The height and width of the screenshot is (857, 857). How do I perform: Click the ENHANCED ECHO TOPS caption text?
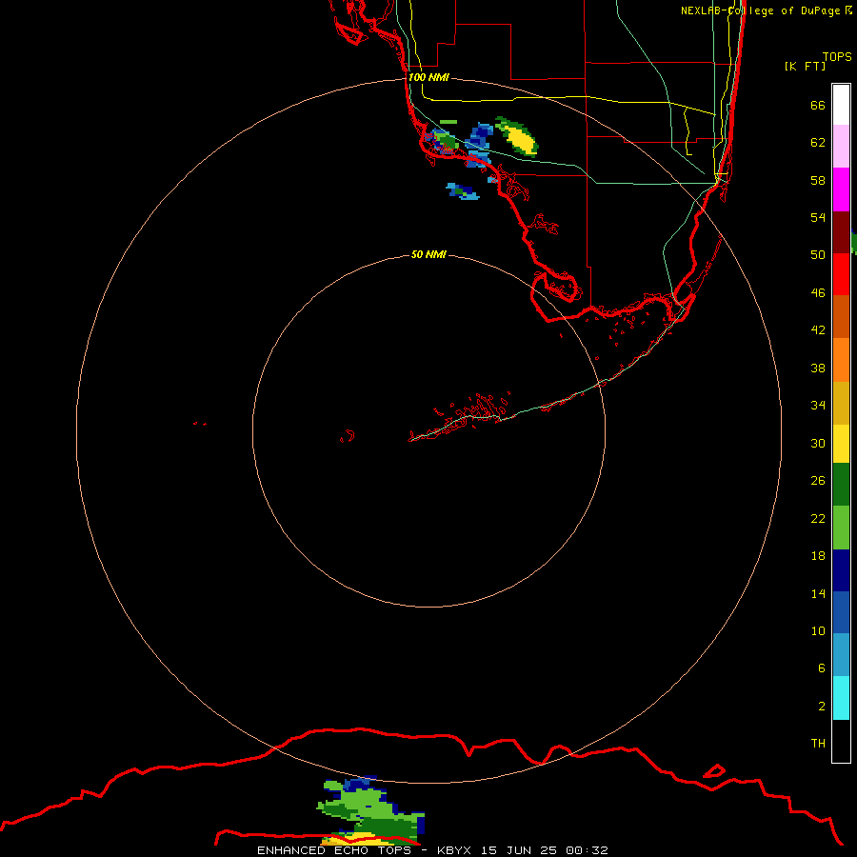(334, 850)
